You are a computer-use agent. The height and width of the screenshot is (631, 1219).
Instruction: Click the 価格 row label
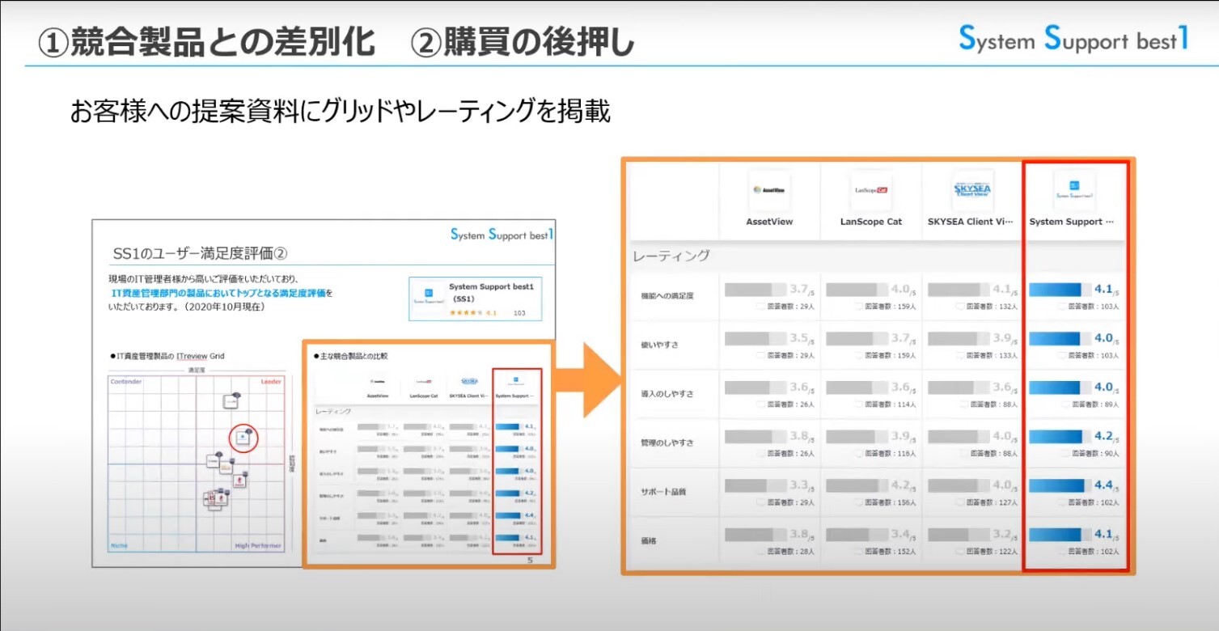coord(649,540)
